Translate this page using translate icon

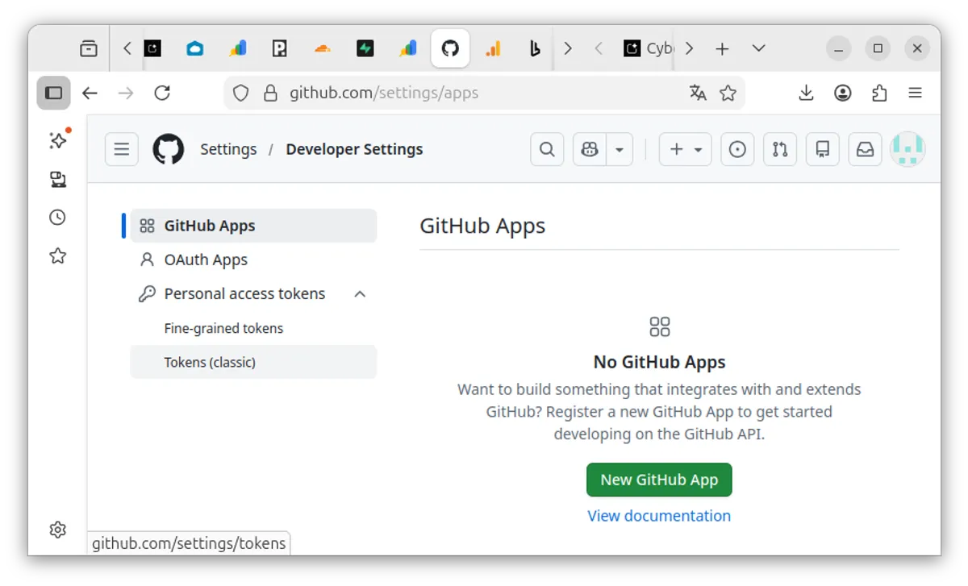tap(698, 93)
